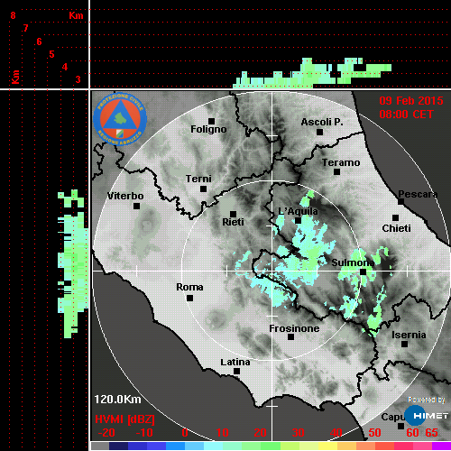Click the Protezione Civile Regione Abruzzo logo
The image size is (451, 451).
coord(120,119)
